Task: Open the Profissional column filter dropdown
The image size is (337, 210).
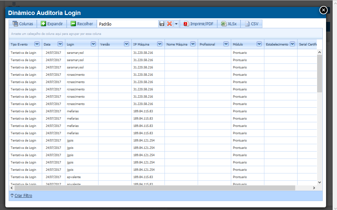Action: (x=226, y=44)
